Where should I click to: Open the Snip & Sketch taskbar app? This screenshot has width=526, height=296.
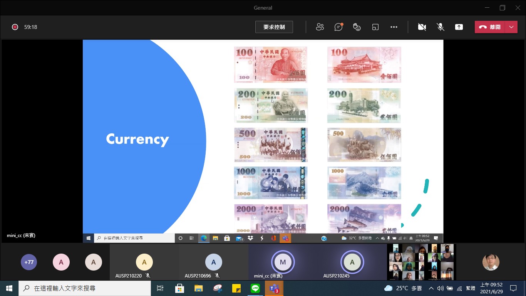tap(217, 288)
